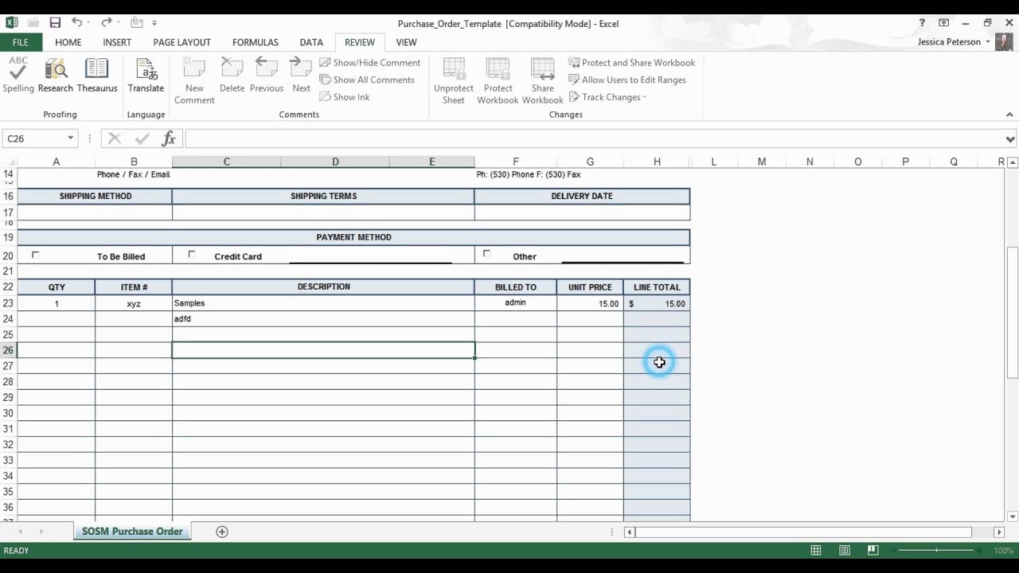Switch to the HOME tab
This screenshot has height=573, width=1019.
coord(68,42)
